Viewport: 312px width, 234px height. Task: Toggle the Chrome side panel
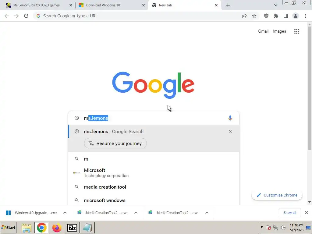tap(286, 16)
